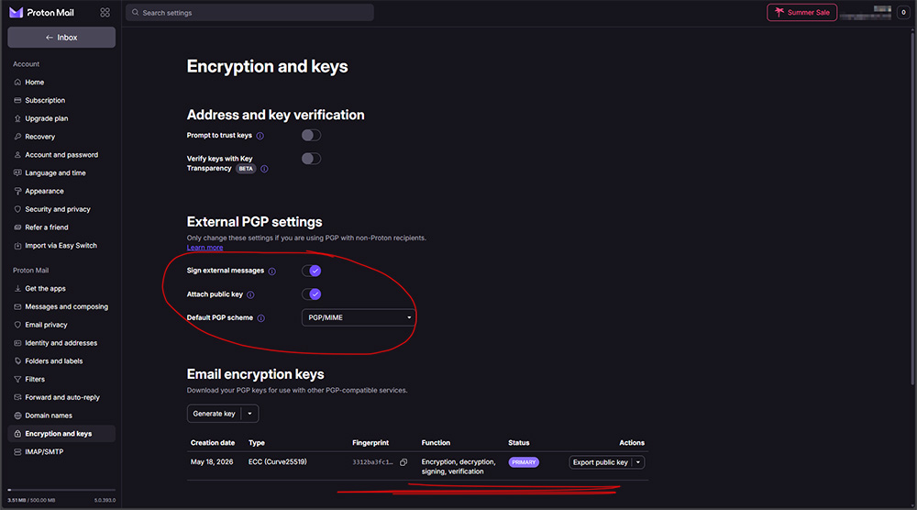Disable Sign external messages toggle
The height and width of the screenshot is (510, 917).
pyautogui.click(x=311, y=271)
